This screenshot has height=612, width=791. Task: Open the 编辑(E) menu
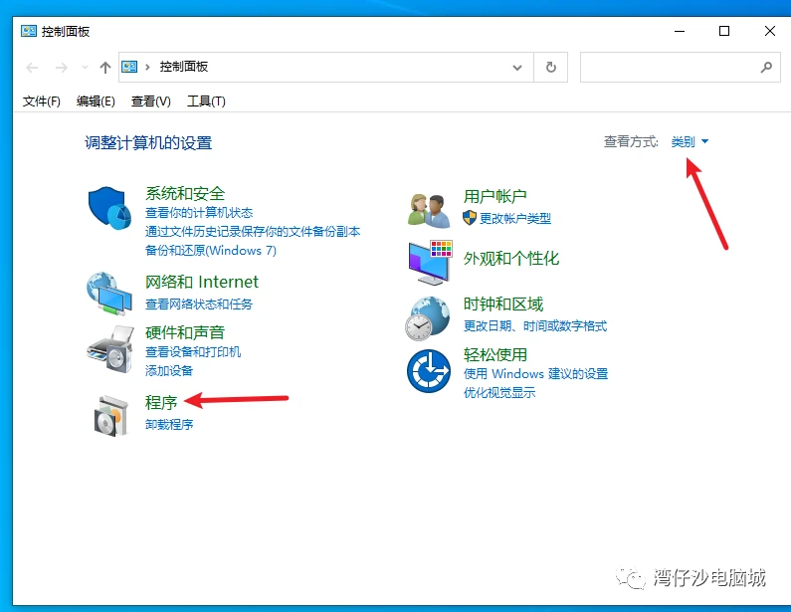click(96, 102)
